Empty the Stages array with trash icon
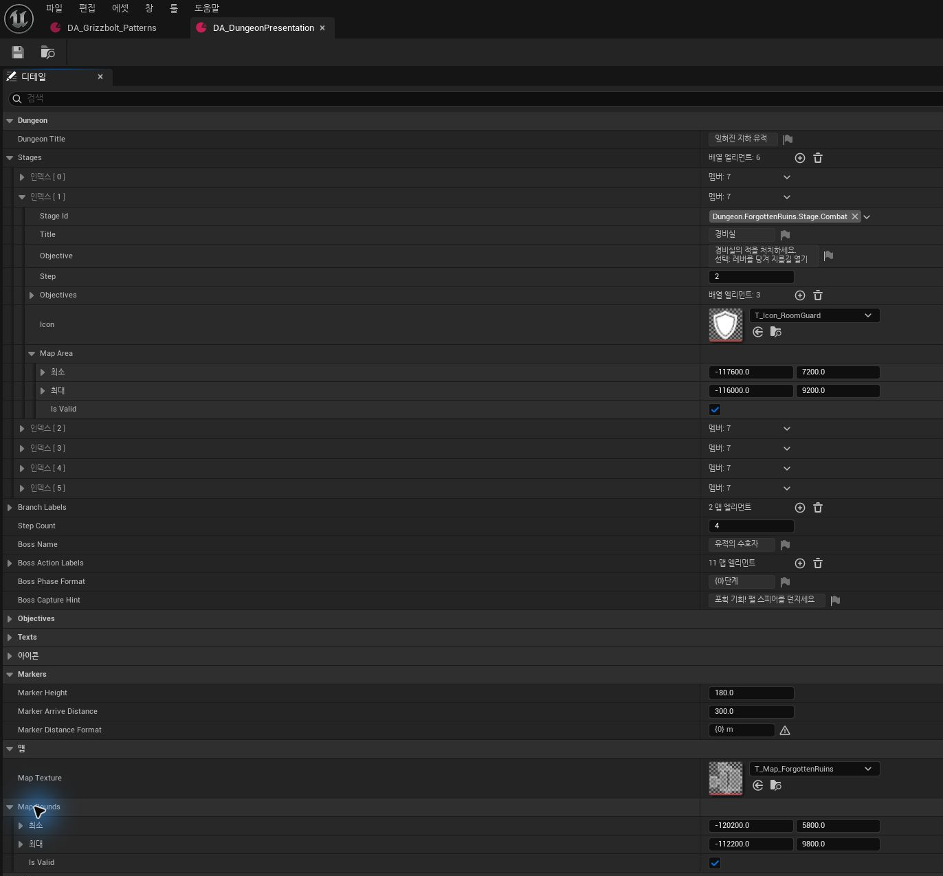 click(x=818, y=158)
